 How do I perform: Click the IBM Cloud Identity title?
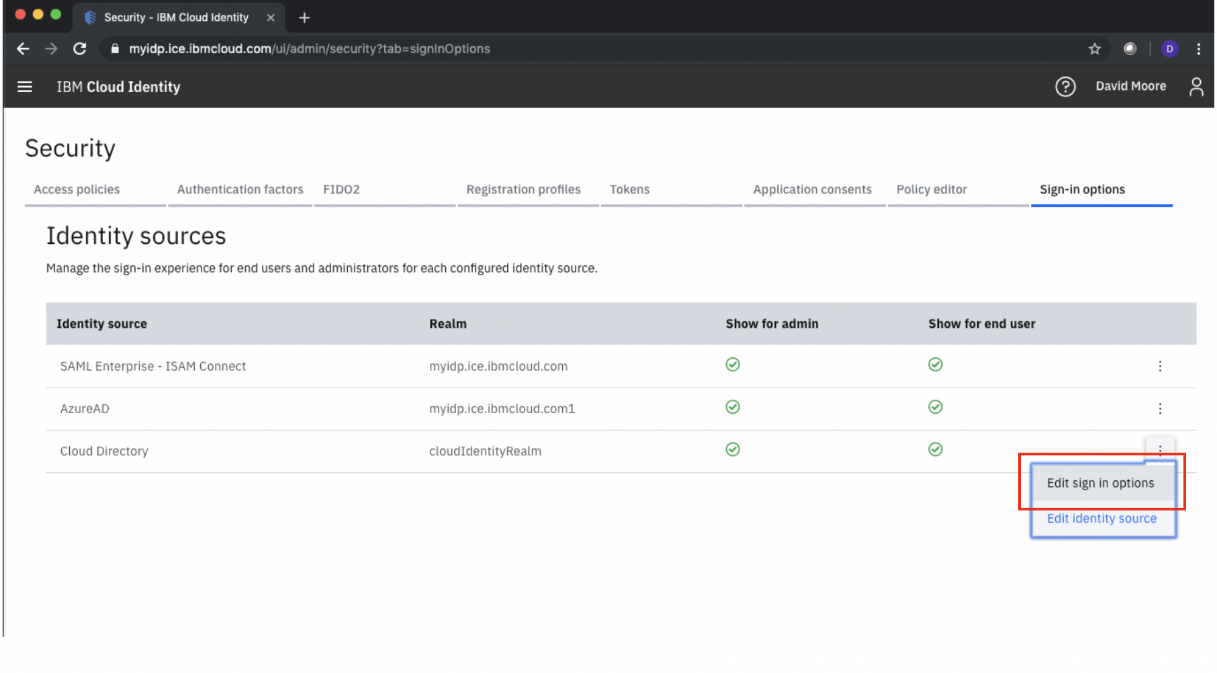[118, 87]
